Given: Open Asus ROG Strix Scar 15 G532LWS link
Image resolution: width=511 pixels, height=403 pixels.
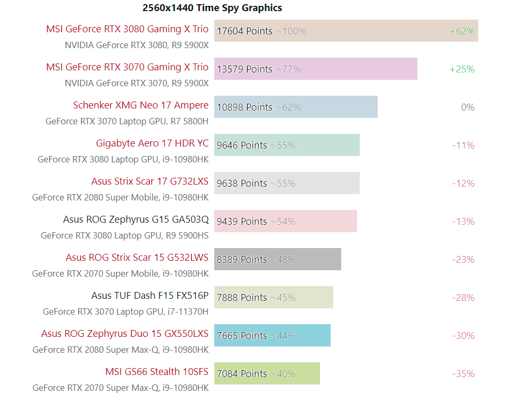Looking at the screenshot, I should (x=137, y=258).
